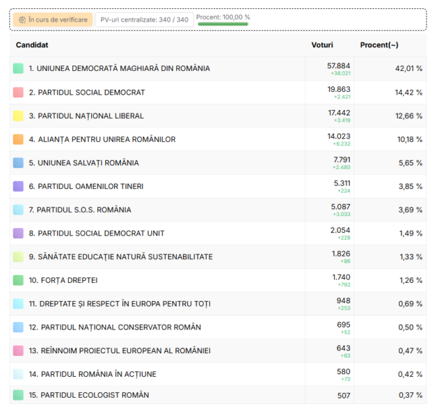Click the 57.884 votes cell for UDMR
The image size is (432, 418).
point(339,65)
